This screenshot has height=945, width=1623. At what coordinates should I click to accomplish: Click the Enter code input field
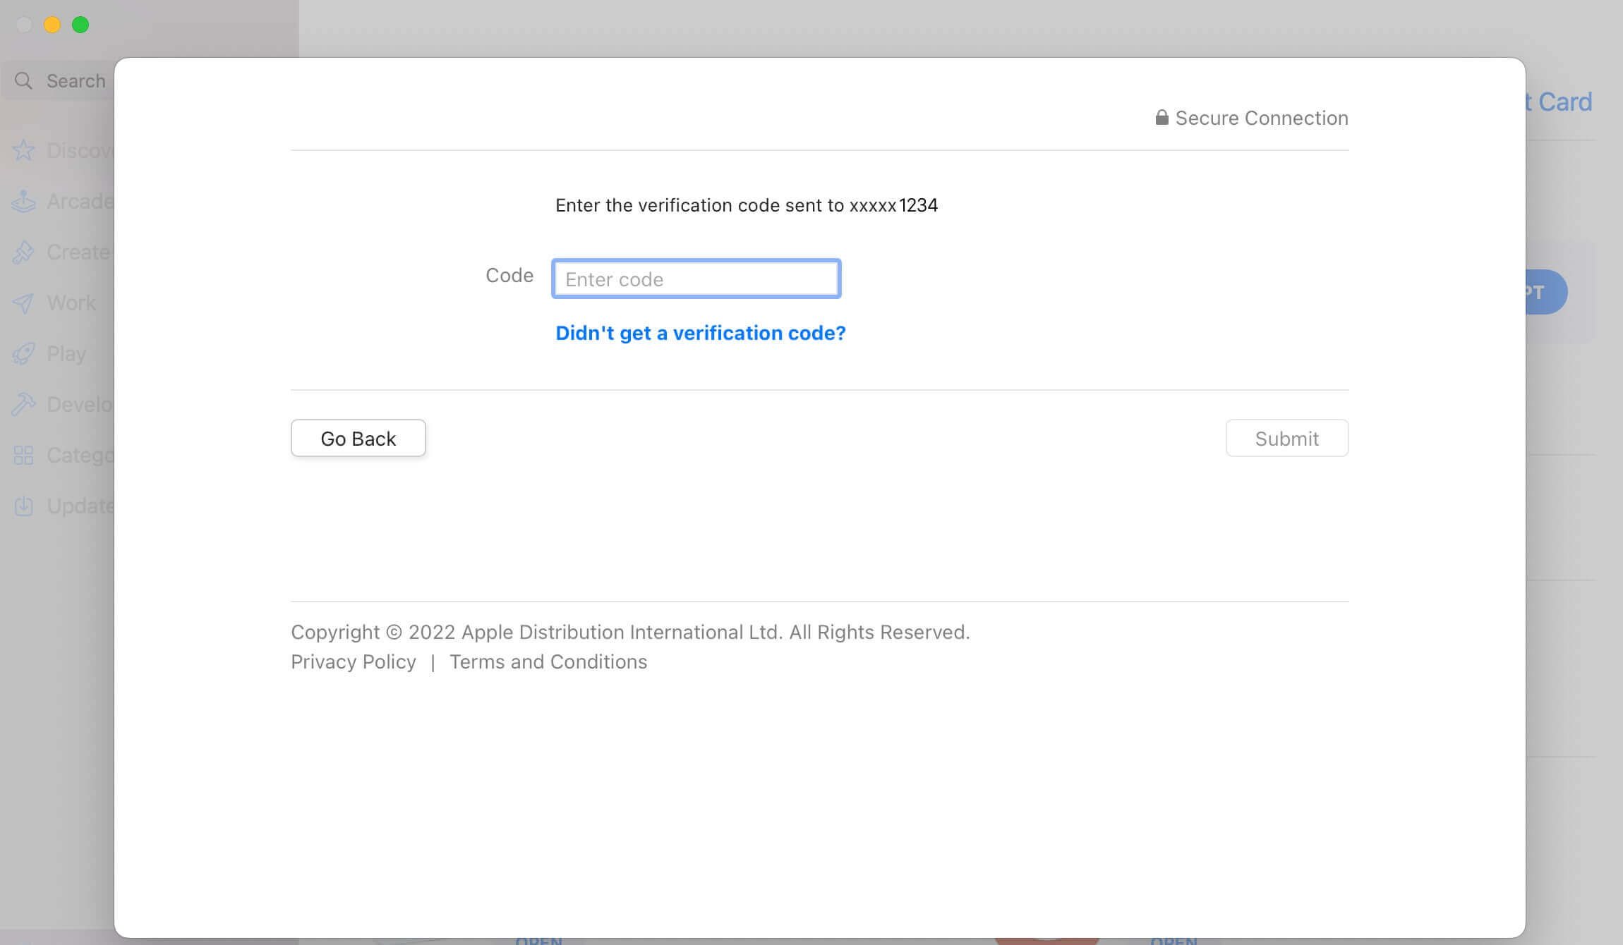696,278
